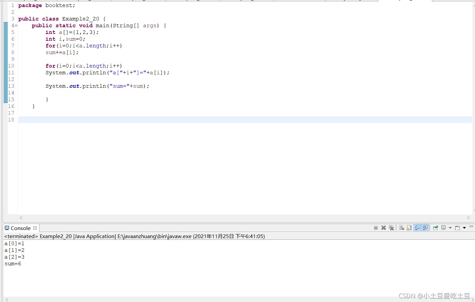Screen dimensions: 475x302
Task: Pin the Console view
Action: [x=435, y=228]
